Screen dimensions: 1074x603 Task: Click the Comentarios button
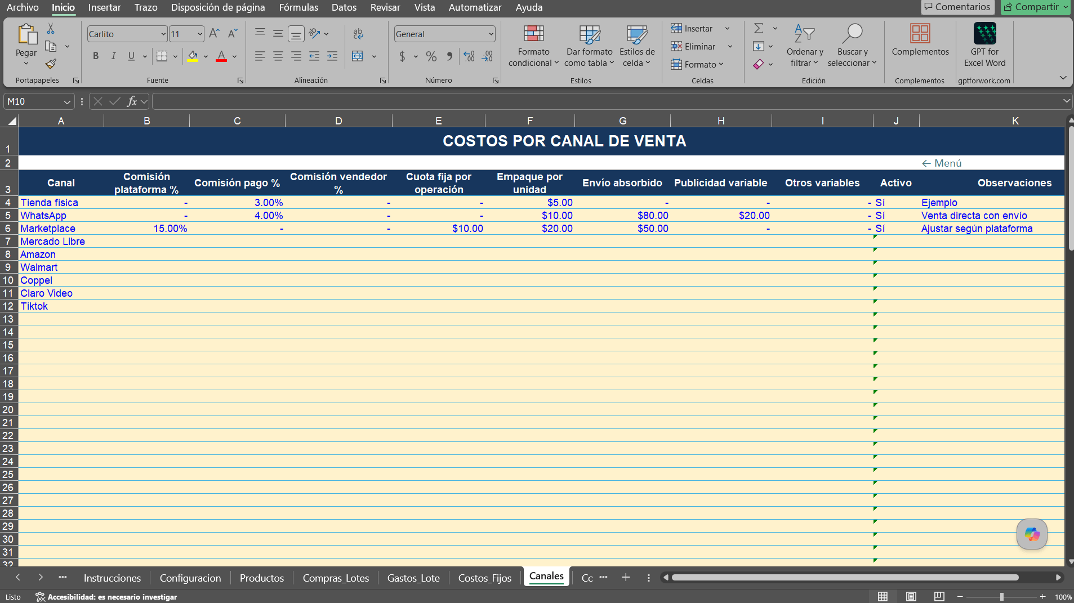coord(957,7)
